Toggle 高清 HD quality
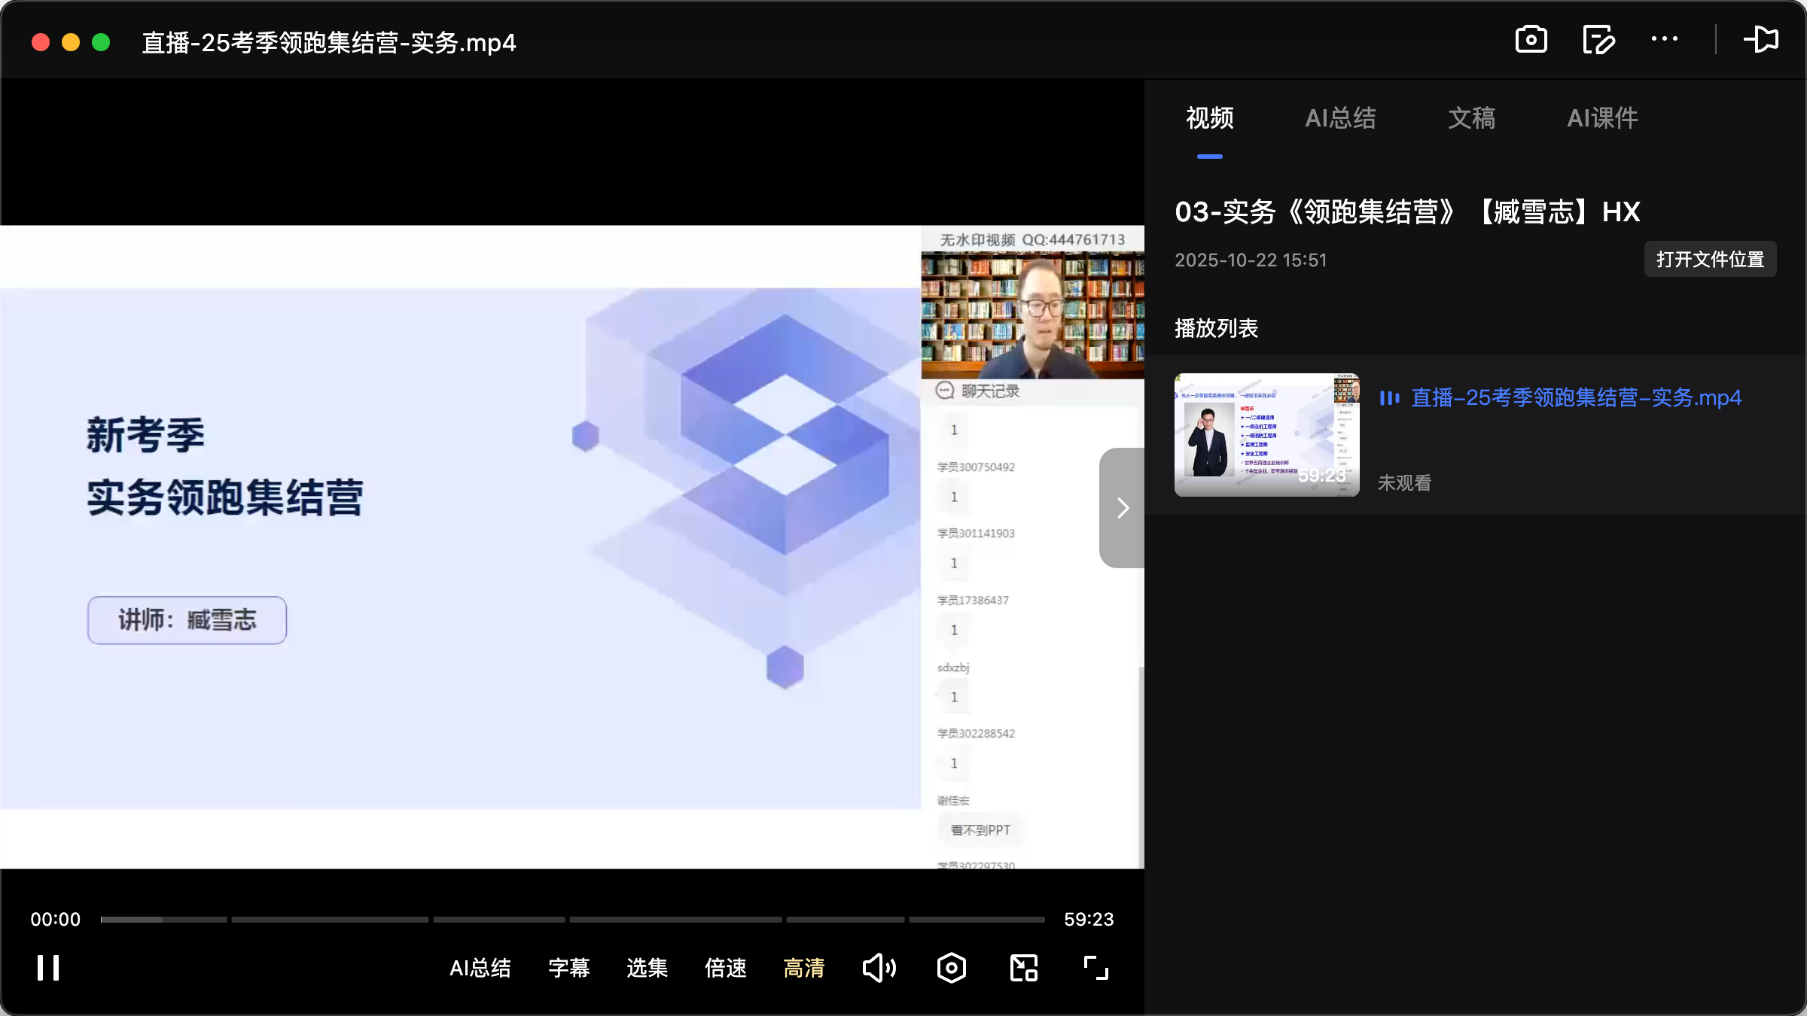Image resolution: width=1807 pixels, height=1016 pixels. click(803, 969)
